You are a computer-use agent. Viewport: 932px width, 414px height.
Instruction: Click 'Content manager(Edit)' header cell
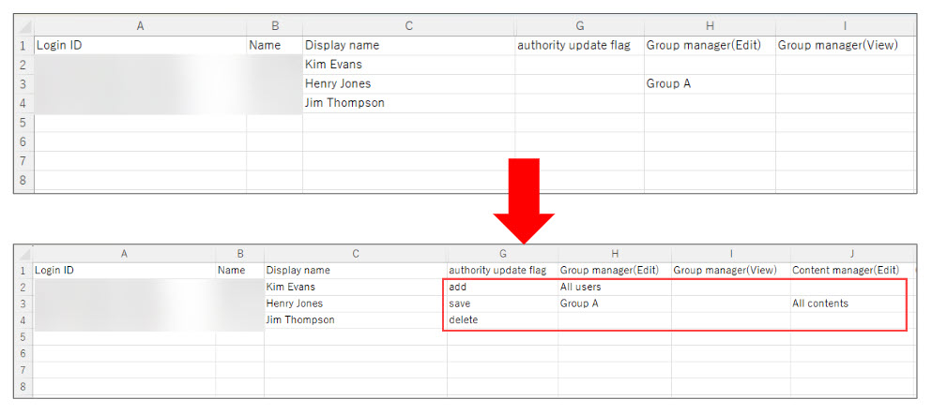coord(848,271)
